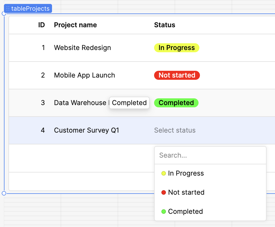
Task: Click the drag handle icon on tableProjects label
Action: [8, 9]
